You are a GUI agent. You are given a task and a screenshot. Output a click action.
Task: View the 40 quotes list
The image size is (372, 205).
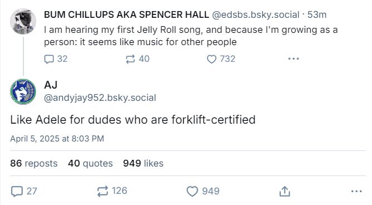pos(90,163)
